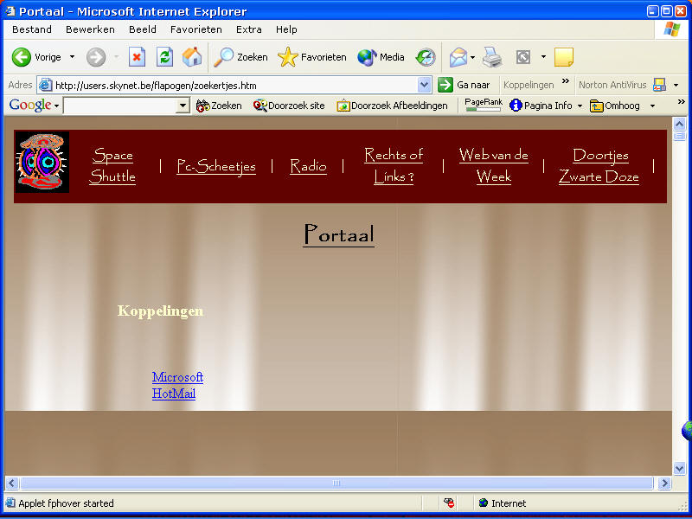The width and height of the screenshot is (692, 519).
Task: Open the Radio link
Action: pyautogui.click(x=309, y=166)
